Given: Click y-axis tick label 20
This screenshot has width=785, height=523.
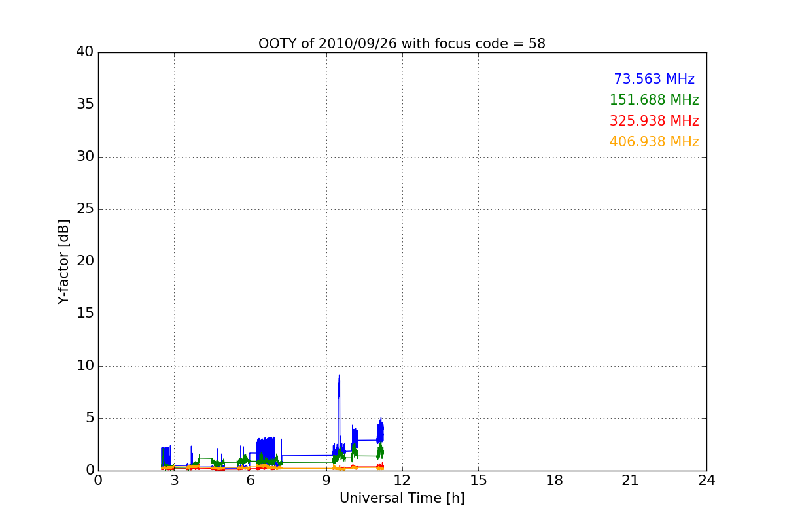Looking at the screenshot, I should pos(85,261).
